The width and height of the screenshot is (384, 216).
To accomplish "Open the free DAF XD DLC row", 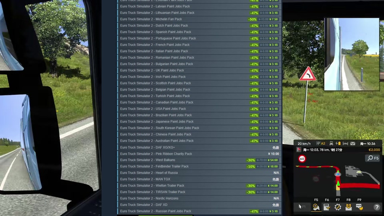I will (199, 205).
